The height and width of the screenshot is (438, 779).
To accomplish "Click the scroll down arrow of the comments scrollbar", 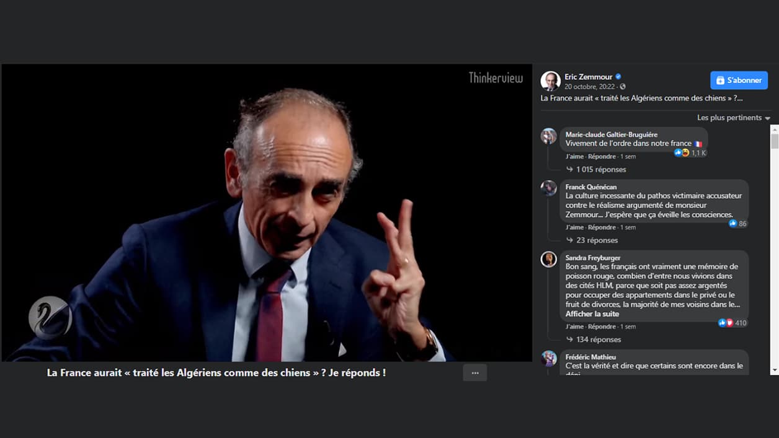I will click(x=775, y=370).
